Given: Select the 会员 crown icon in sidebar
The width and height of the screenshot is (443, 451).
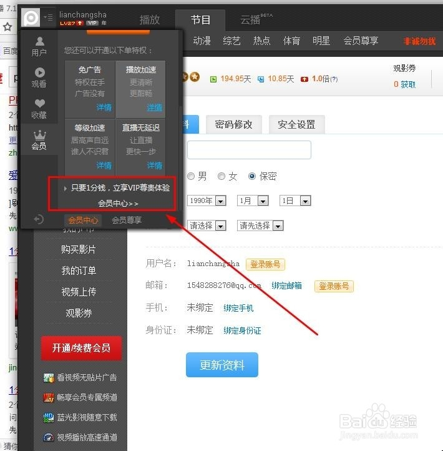Looking at the screenshot, I should click(39, 140).
